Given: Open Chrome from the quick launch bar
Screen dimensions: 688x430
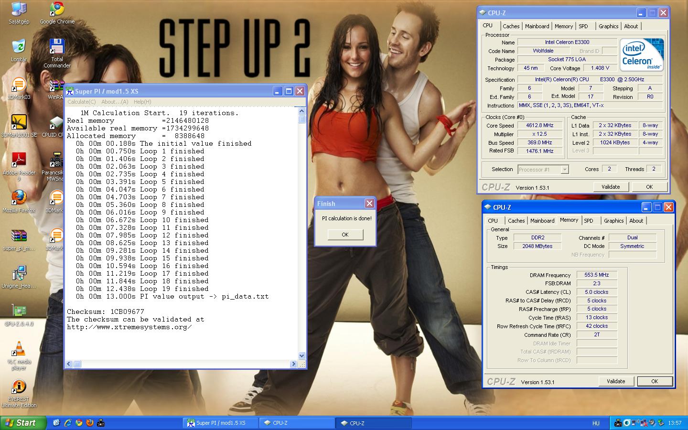Looking at the screenshot, I should (x=79, y=423).
